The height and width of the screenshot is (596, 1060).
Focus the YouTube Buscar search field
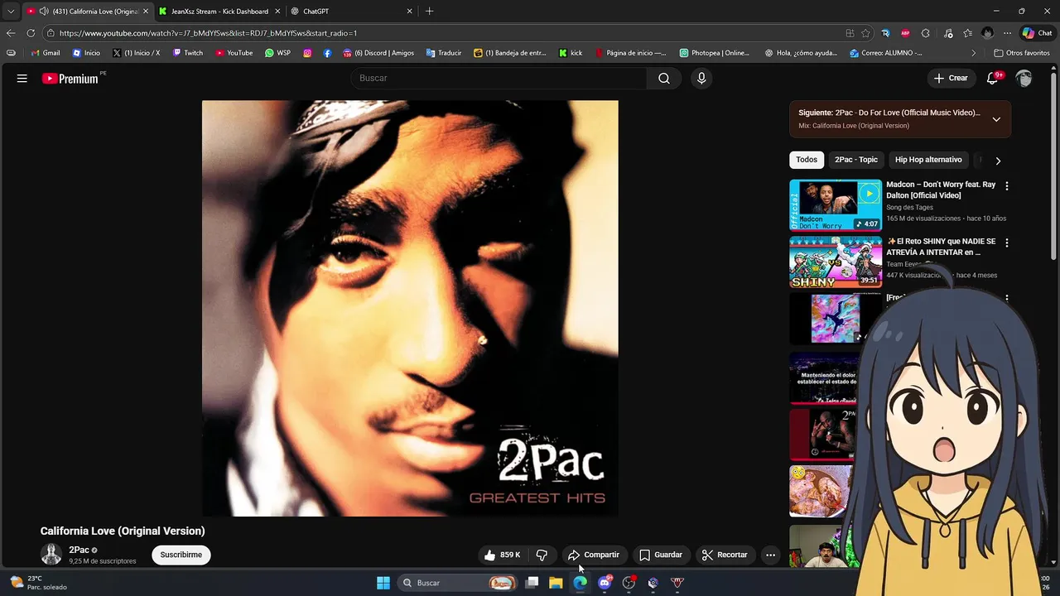point(499,78)
